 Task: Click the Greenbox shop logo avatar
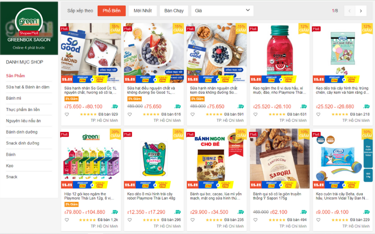point(29,22)
